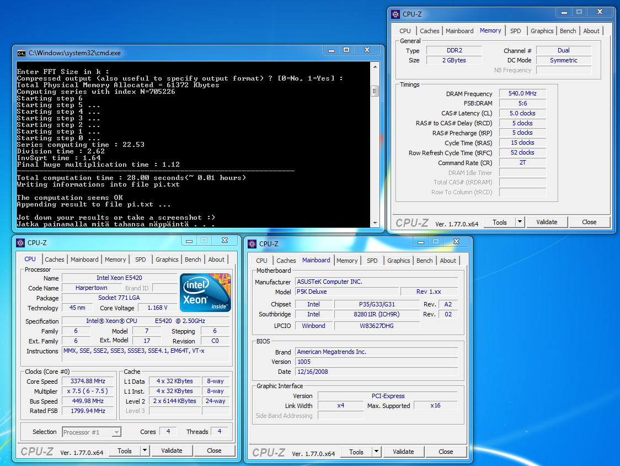620x466 pixels.
Task: Click the cmd.exe title bar icon
Action: [21, 54]
